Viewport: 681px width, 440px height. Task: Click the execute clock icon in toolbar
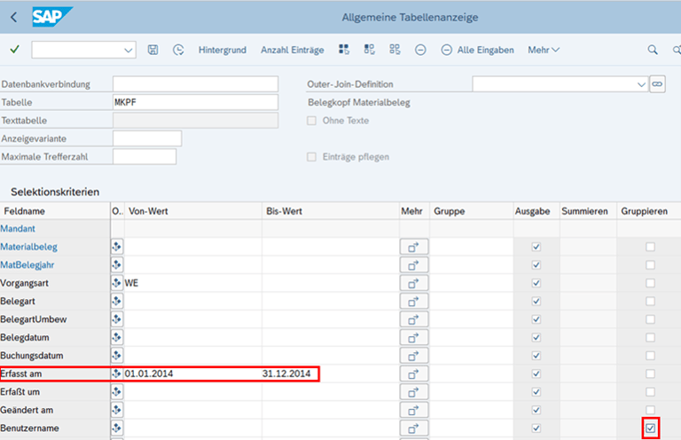tap(178, 50)
